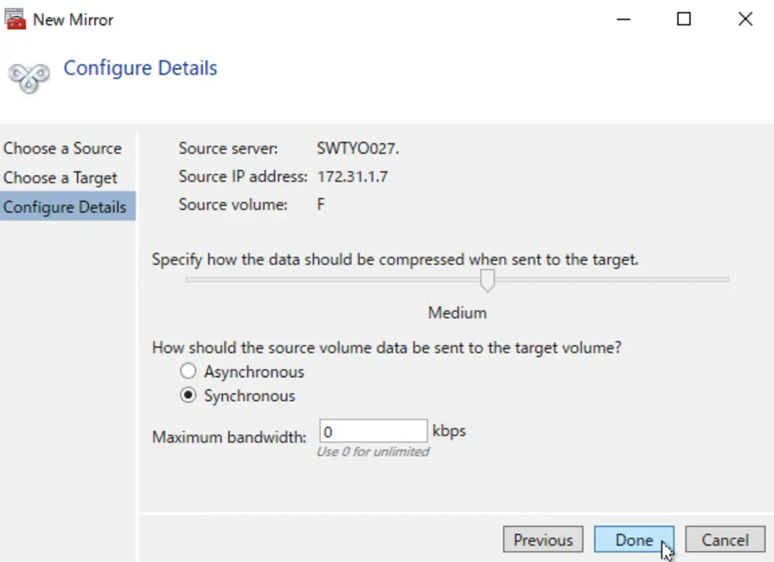Screen dimensions: 774x562
Task: Maximize the New Mirror window
Action: click(684, 19)
